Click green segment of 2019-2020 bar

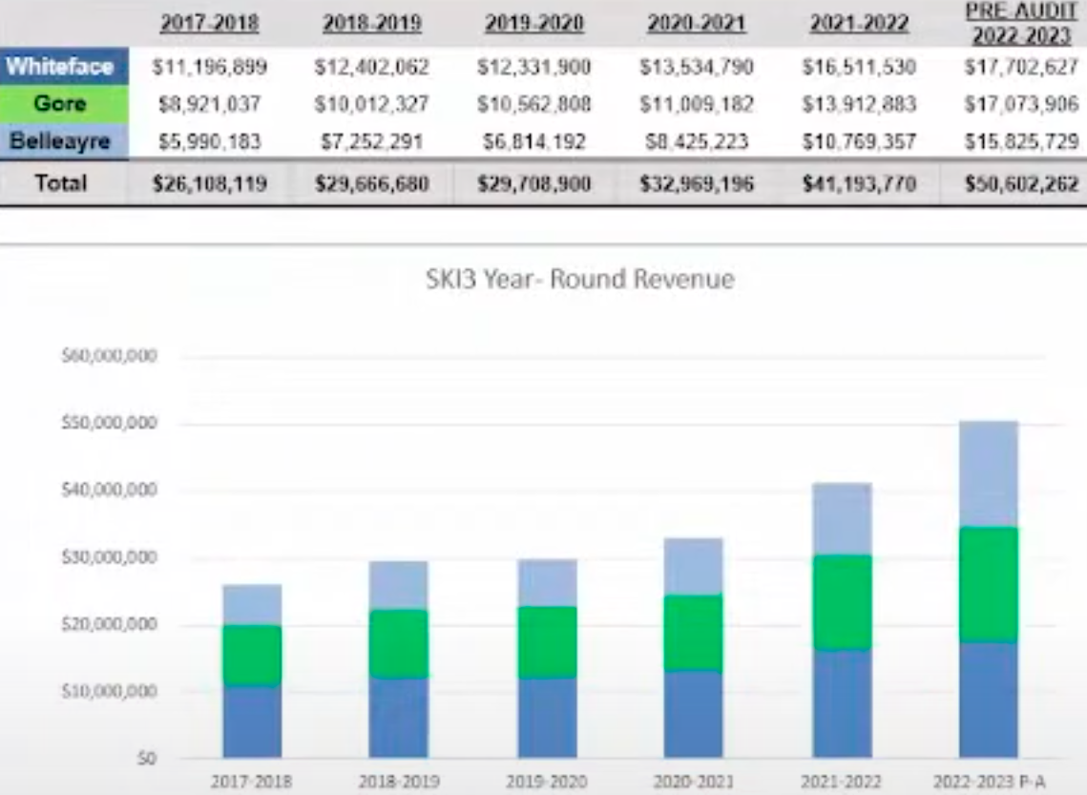(x=547, y=641)
